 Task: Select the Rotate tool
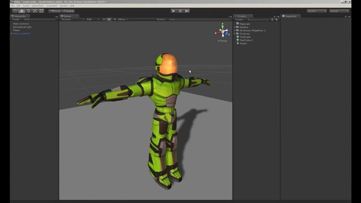pyautogui.click(x=28, y=11)
